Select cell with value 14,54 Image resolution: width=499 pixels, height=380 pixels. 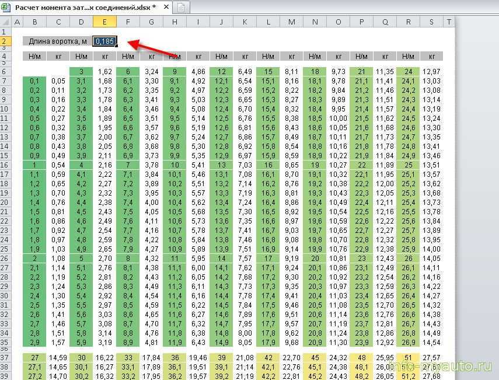(431, 343)
